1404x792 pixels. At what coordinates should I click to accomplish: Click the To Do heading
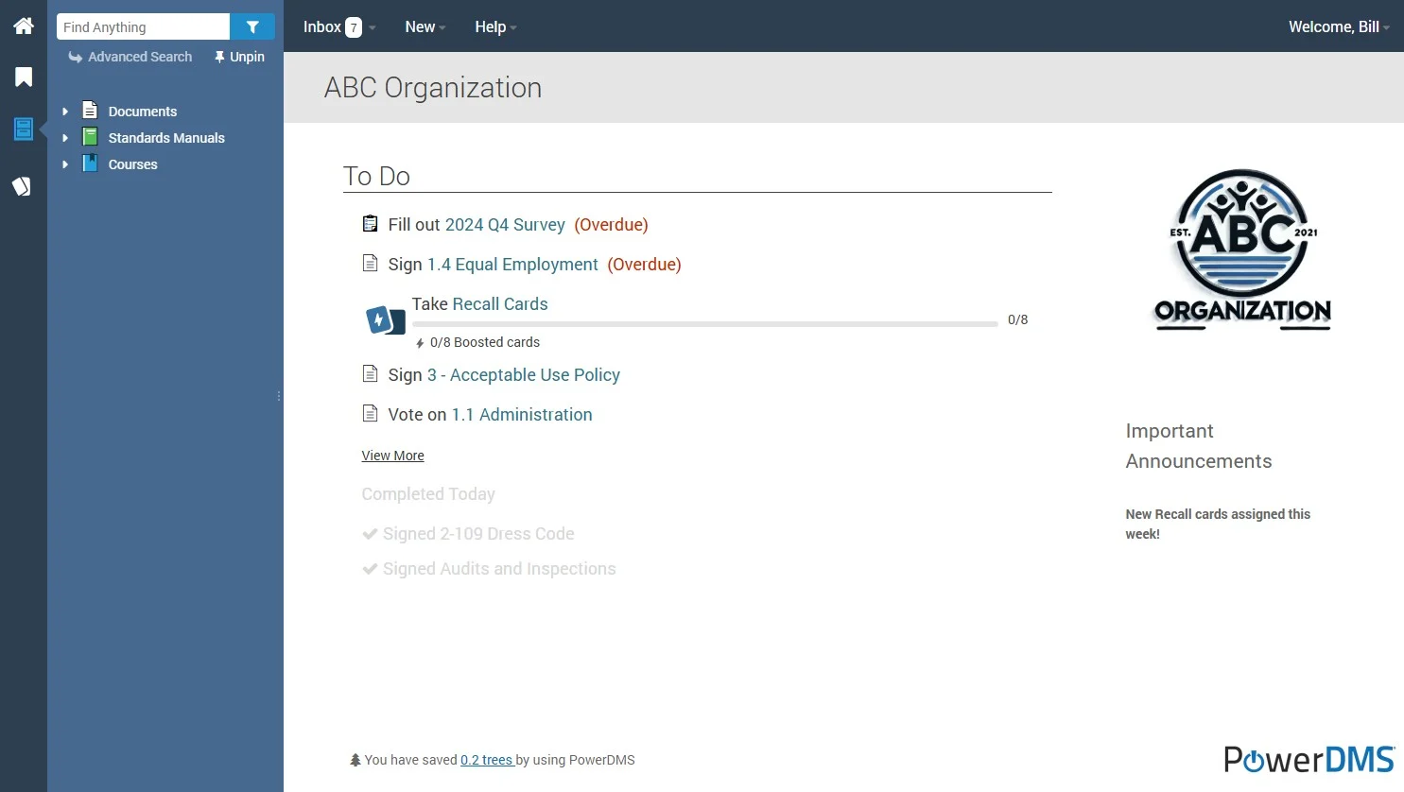pyautogui.click(x=376, y=176)
